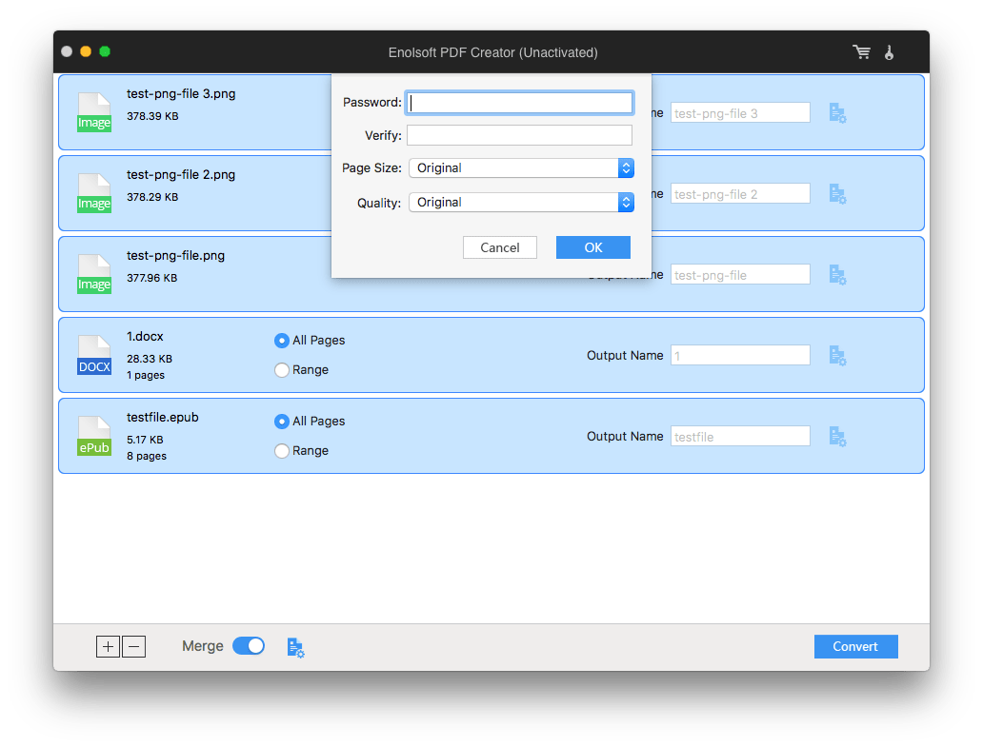Open PDF settings for test-png-file 2
The width and height of the screenshot is (983, 747).
[x=837, y=194]
